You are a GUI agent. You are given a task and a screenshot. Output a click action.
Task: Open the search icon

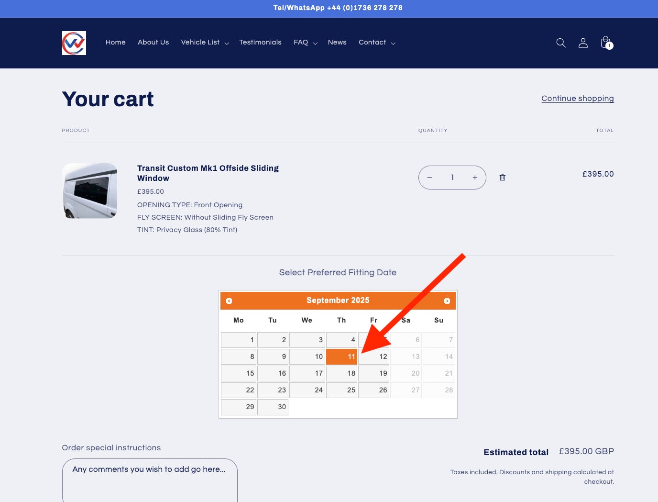[x=561, y=43]
